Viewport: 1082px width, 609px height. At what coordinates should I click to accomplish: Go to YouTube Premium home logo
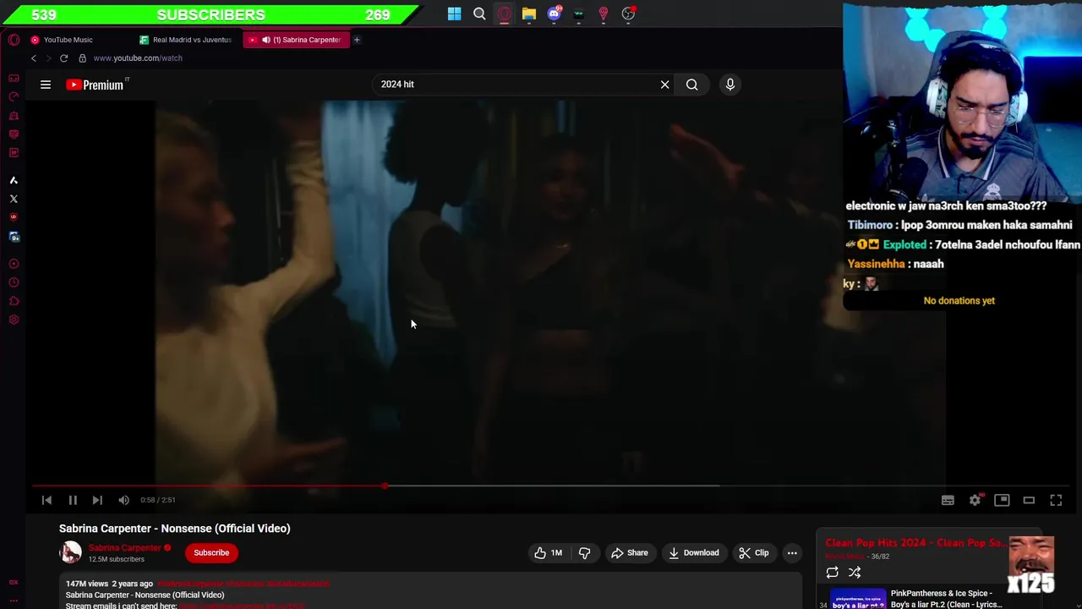(96, 85)
